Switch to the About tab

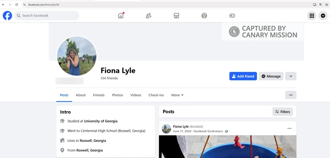(x=80, y=95)
